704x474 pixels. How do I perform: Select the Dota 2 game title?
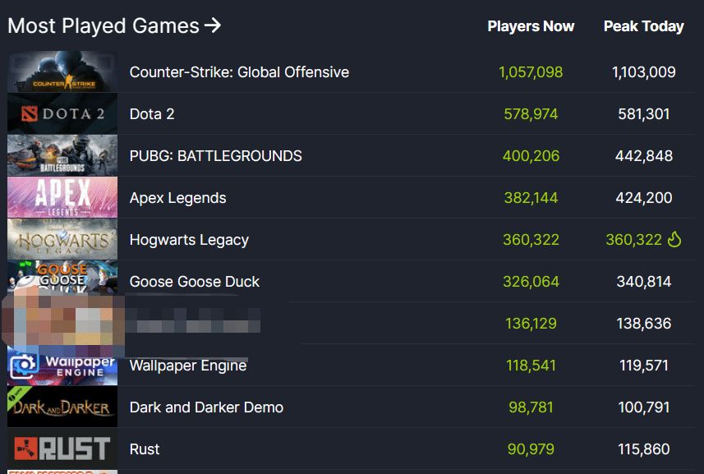click(152, 114)
